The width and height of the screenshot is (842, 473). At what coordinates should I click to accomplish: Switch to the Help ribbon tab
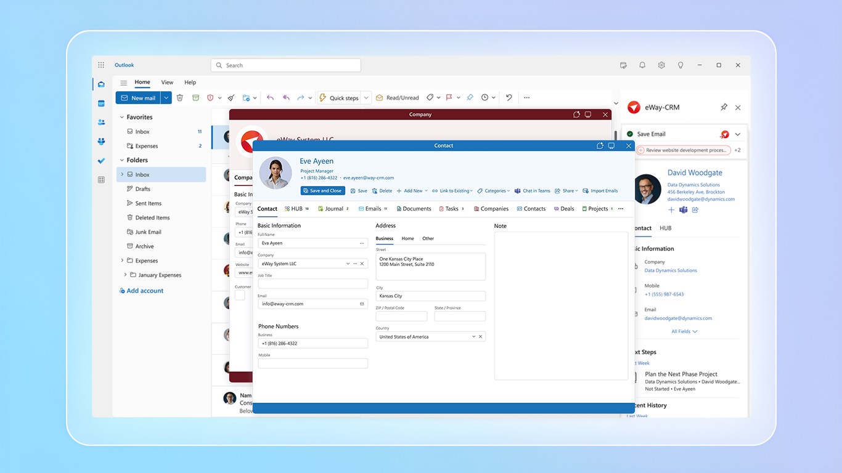(x=190, y=82)
